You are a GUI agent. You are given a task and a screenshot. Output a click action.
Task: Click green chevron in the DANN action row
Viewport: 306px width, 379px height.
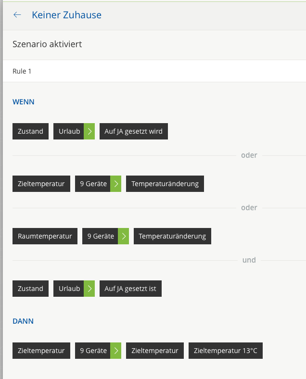click(116, 351)
